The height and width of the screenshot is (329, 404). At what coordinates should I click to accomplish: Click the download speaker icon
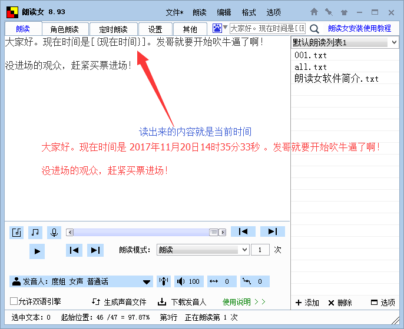click(x=162, y=302)
